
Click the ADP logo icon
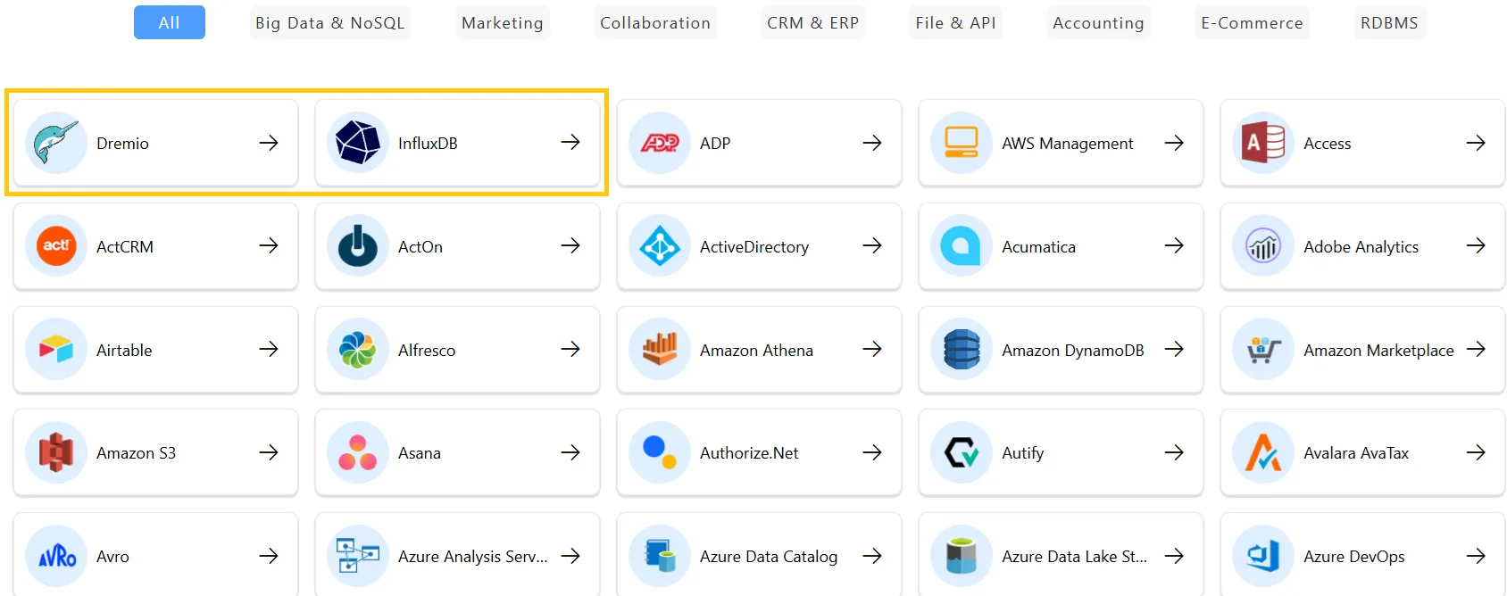coord(660,143)
